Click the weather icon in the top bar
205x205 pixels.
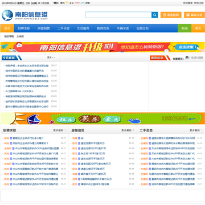coord(67,3)
